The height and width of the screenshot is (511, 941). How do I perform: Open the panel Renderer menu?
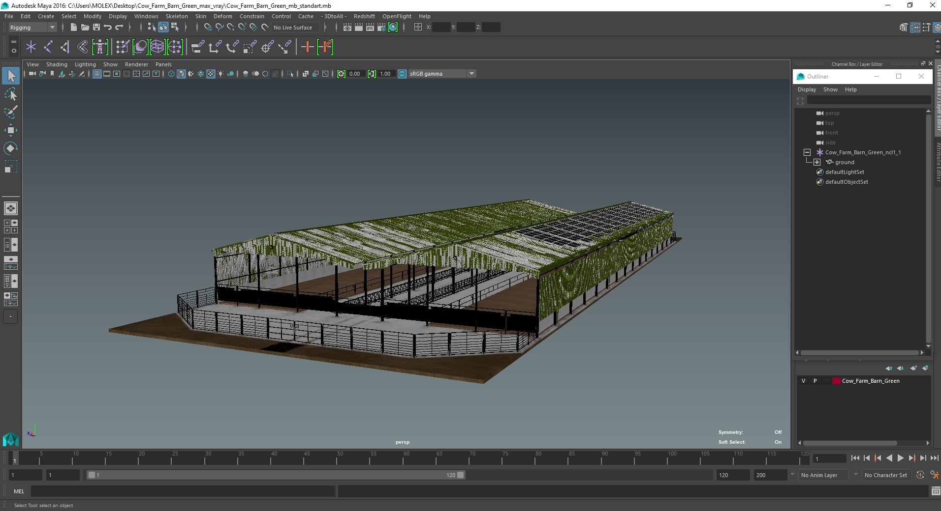136,64
